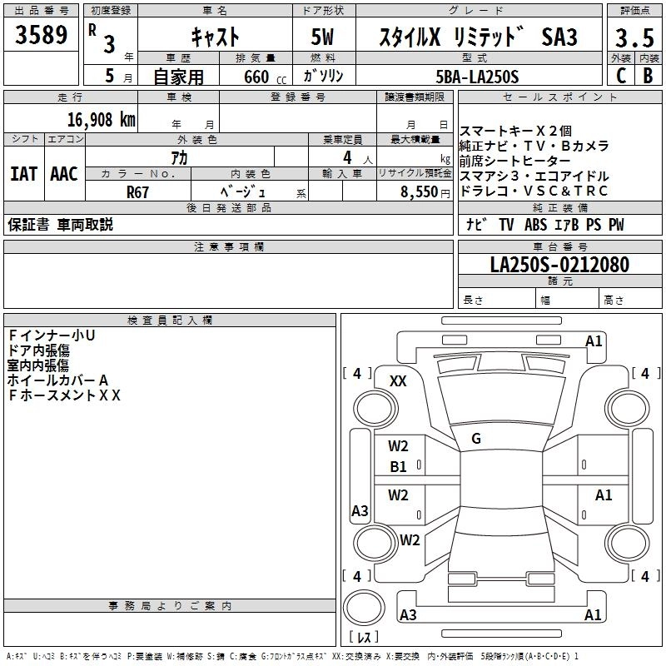This screenshot has height=666, width=666.
Task: Click sales point ドラレコ・VSC&TRC
Action: pos(534,191)
